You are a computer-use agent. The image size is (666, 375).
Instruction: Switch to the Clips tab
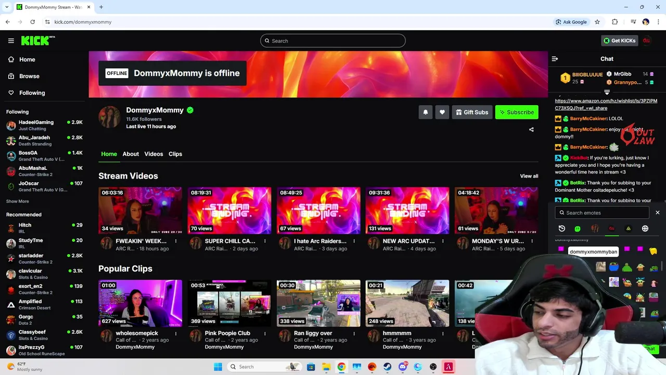click(175, 154)
